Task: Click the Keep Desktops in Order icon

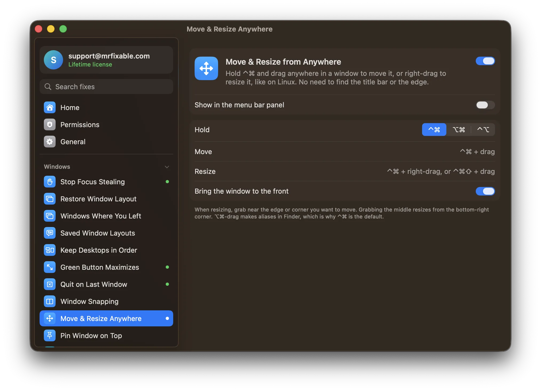Action: click(x=50, y=250)
